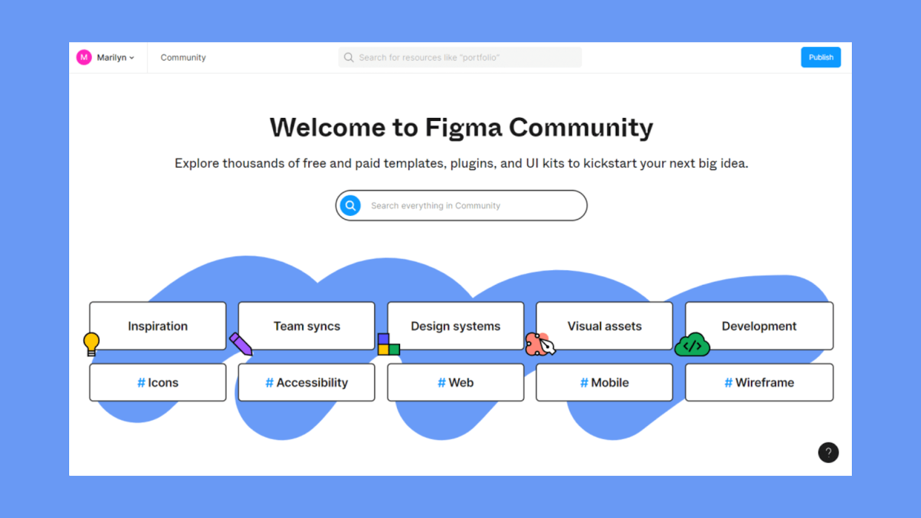Select the #Web tag
The image size is (921, 518).
pyautogui.click(x=455, y=382)
